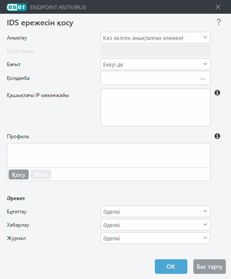Click the disabled Қауіп атауы field
The width and height of the screenshot is (231, 279).
click(155, 51)
